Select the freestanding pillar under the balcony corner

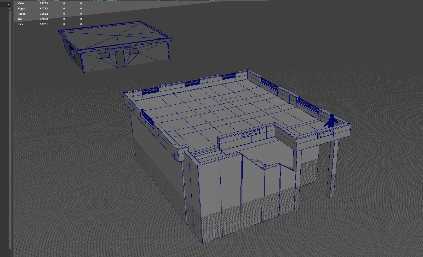click(x=331, y=170)
